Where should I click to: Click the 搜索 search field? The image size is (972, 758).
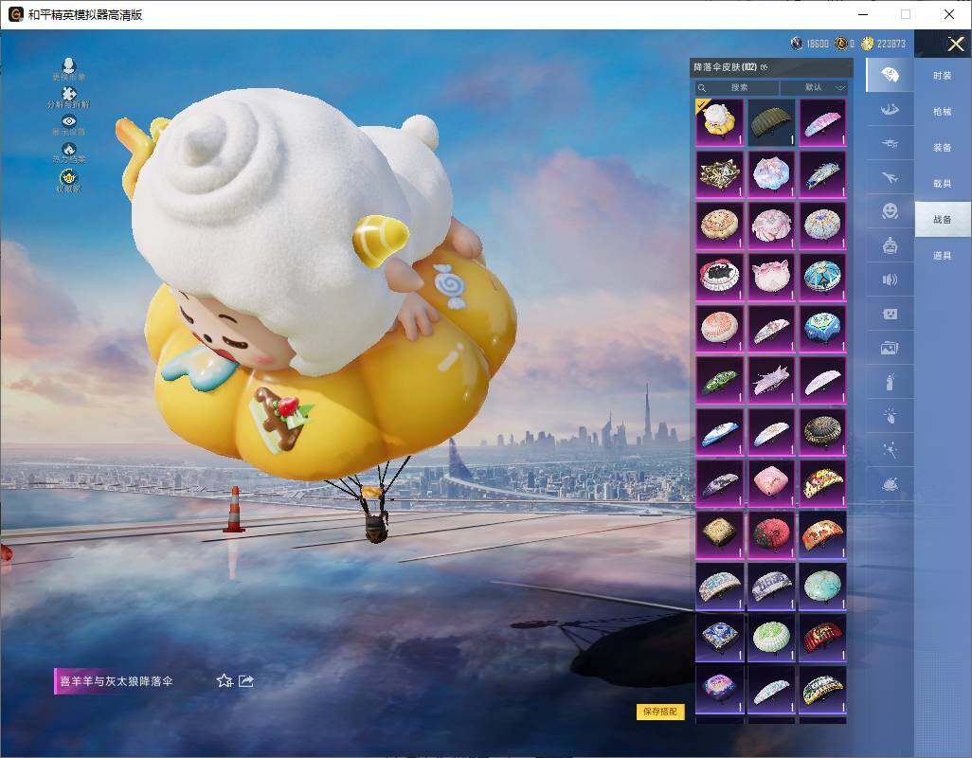tap(736, 87)
